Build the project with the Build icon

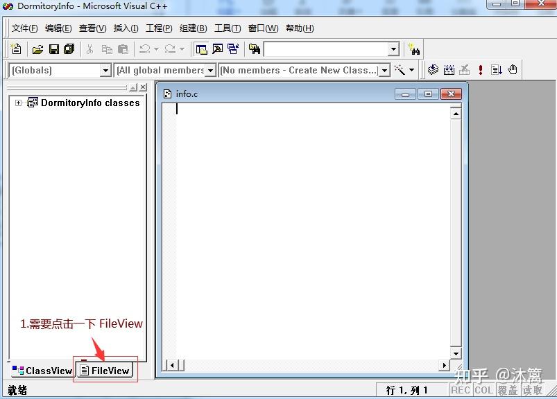pyautogui.click(x=449, y=69)
